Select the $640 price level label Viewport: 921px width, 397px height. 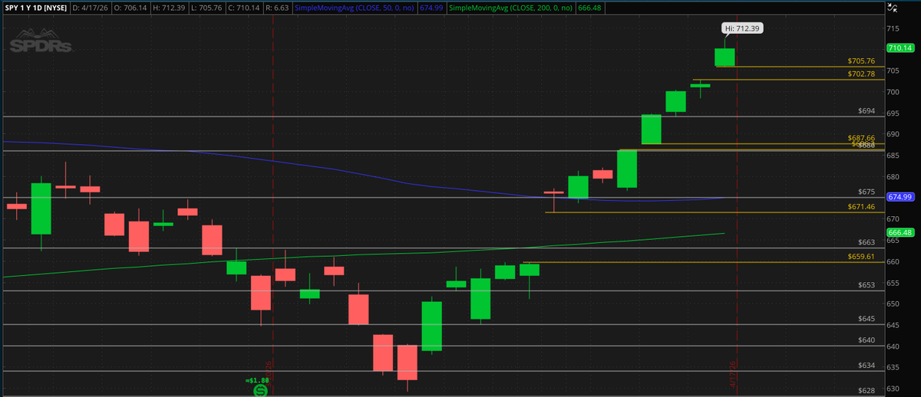[867, 340]
